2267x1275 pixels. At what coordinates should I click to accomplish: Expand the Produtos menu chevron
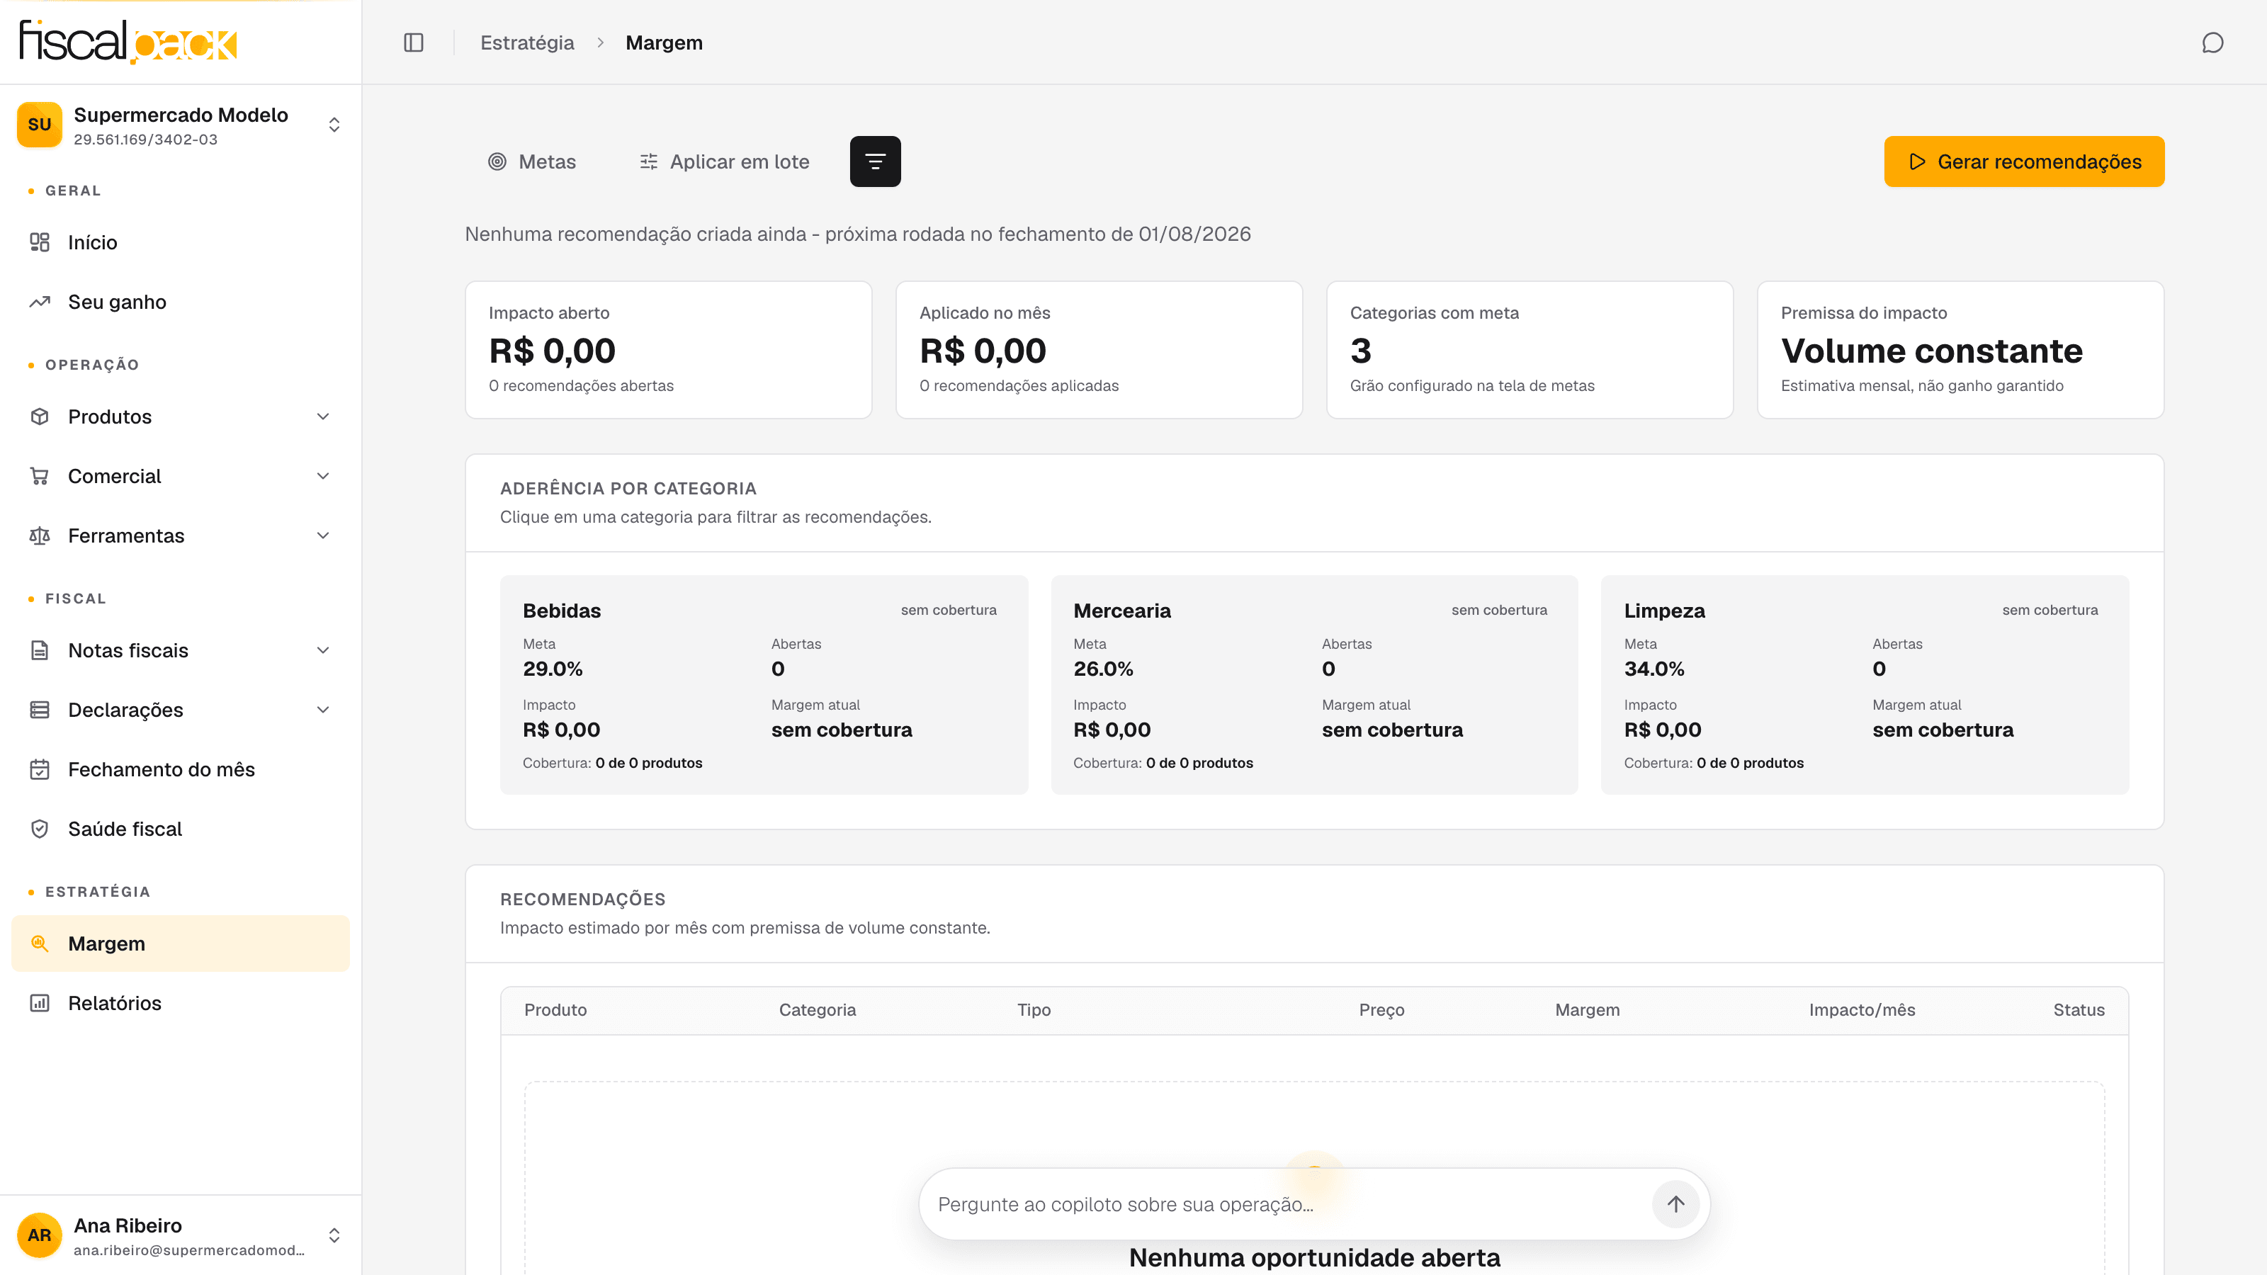coord(323,416)
